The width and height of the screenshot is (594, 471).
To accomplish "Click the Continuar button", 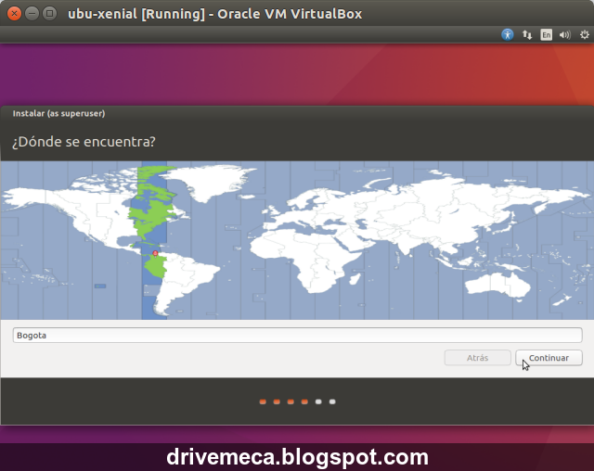I will click(549, 358).
